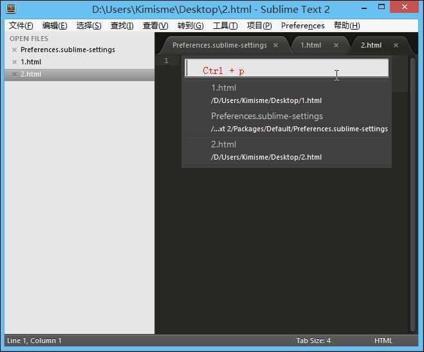Image resolution: width=424 pixels, height=352 pixels.
Task: Switch to the Preferences.sublime-settings tab
Action: pos(220,45)
